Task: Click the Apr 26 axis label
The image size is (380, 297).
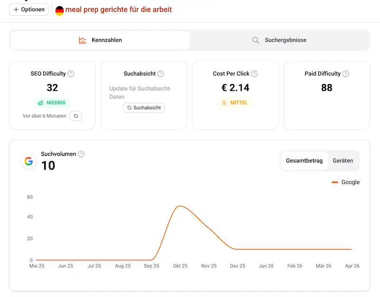Action: click(x=352, y=266)
